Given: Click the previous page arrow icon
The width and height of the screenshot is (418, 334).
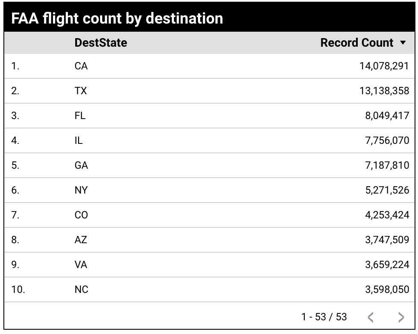Looking at the screenshot, I should click(x=371, y=317).
